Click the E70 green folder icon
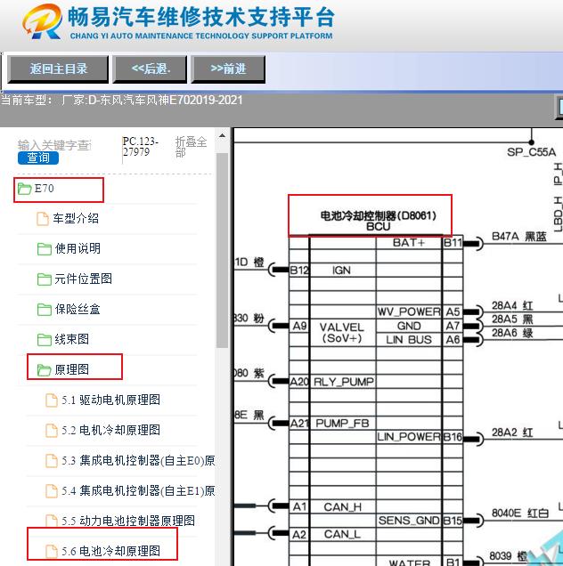Screen dimensions: 563x566 (x=25, y=189)
